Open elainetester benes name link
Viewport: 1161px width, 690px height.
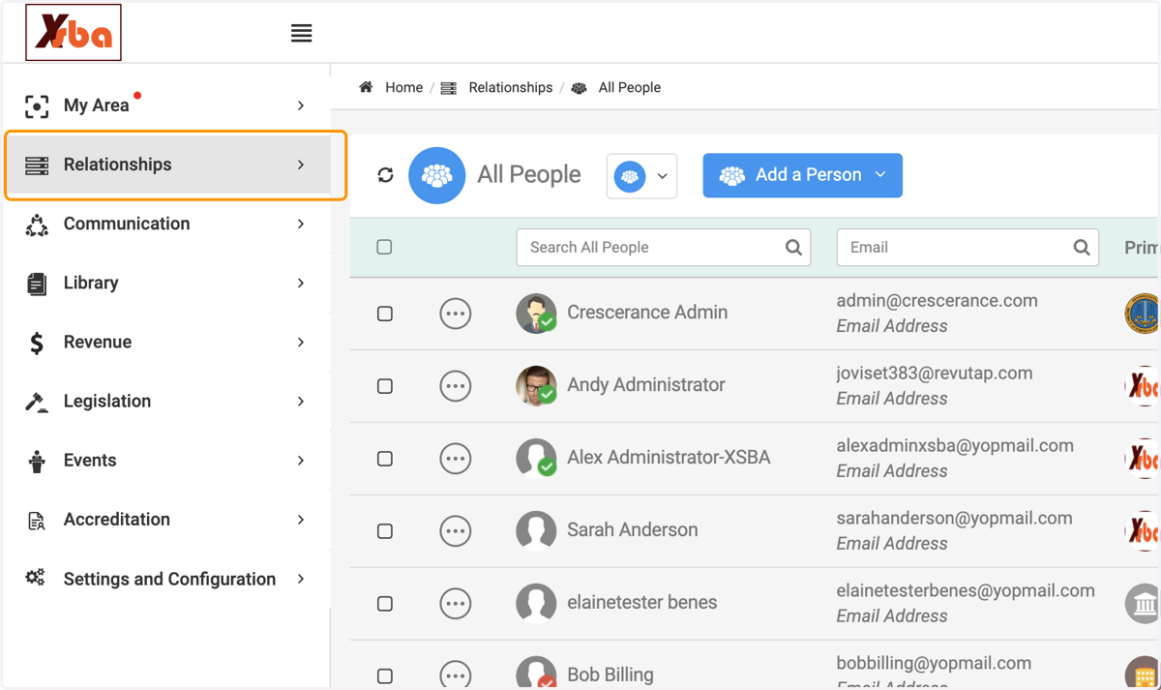click(642, 603)
